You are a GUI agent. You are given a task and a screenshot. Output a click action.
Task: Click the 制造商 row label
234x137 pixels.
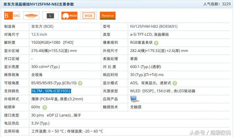10,26
